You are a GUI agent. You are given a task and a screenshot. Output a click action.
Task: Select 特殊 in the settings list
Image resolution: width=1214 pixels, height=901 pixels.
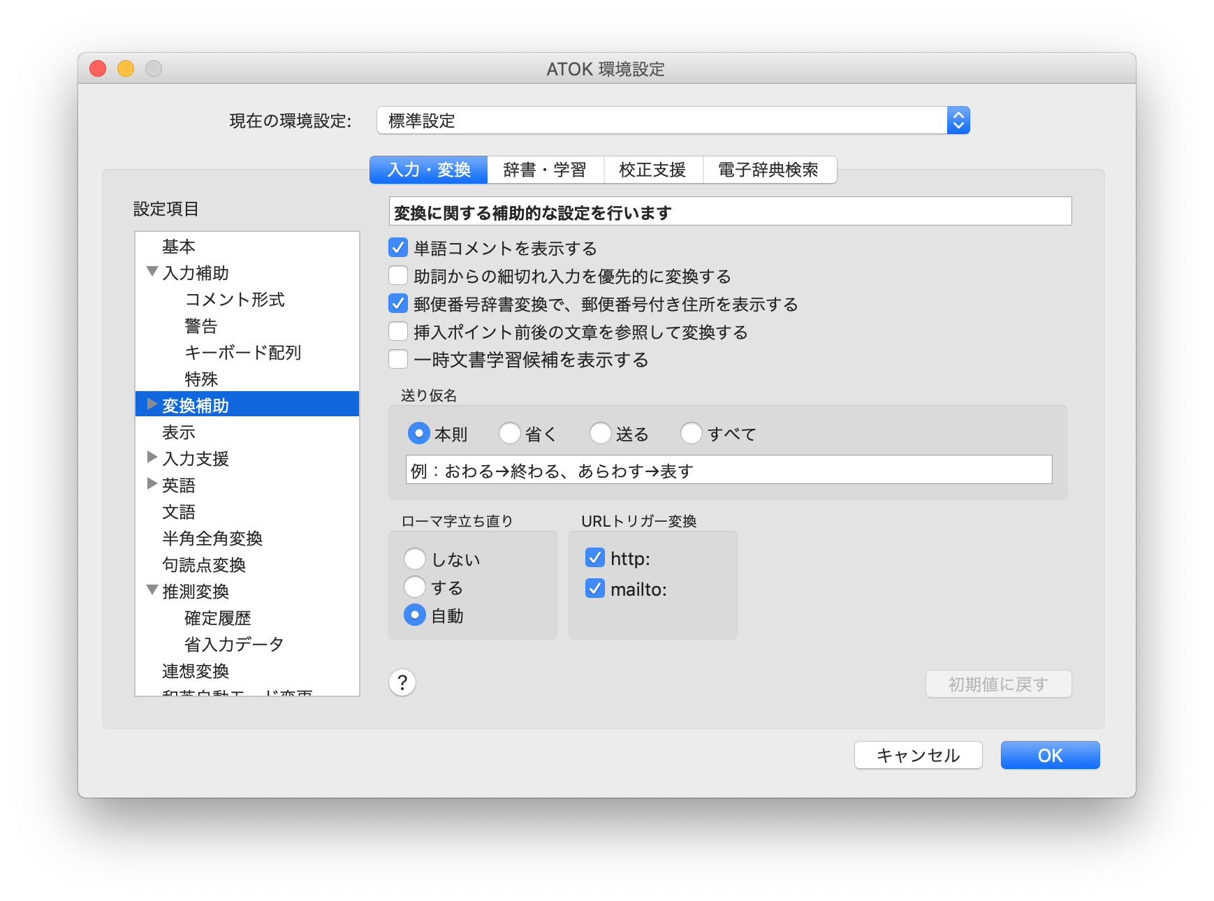247,379
